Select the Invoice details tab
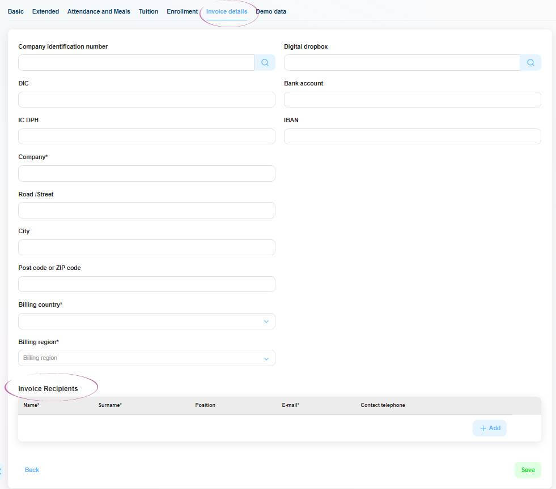The image size is (556, 489). point(227,11)
